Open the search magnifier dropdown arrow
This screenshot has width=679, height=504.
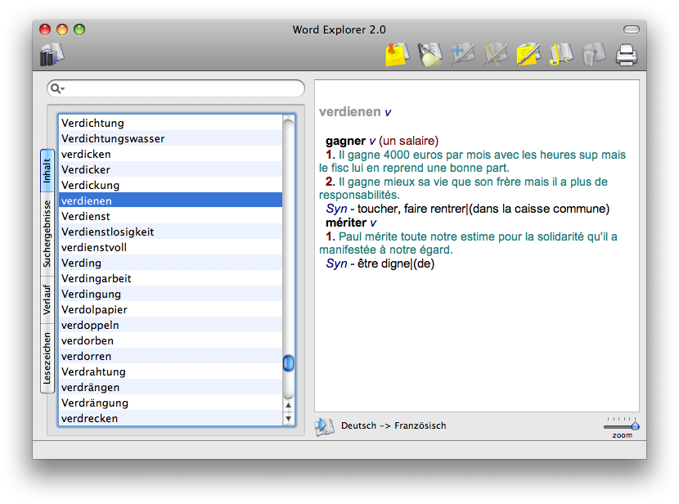tap(57, 88)
